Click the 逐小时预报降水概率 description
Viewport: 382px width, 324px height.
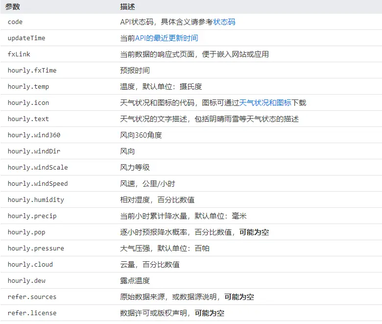pos(194,232)
